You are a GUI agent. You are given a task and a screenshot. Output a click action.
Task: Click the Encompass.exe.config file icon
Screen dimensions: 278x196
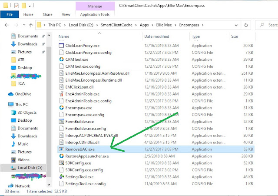61,115
